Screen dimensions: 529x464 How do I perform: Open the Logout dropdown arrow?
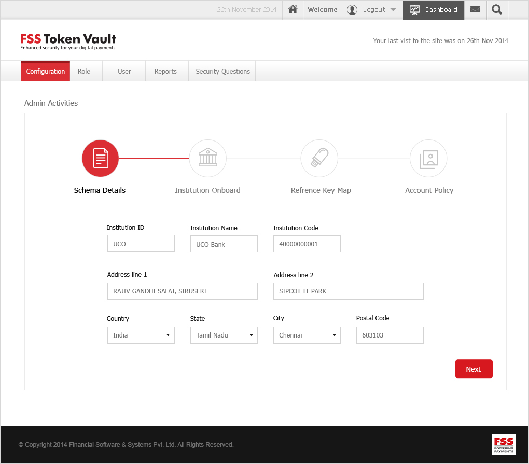click(393, 10)
